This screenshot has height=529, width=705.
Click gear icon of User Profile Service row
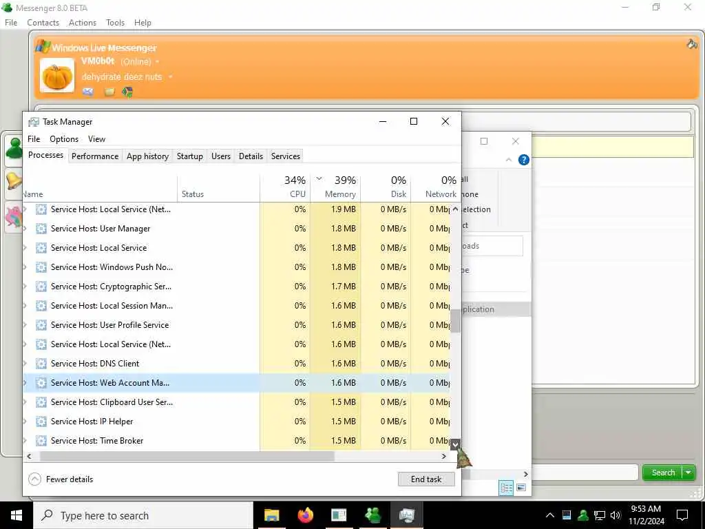point(41,325)
